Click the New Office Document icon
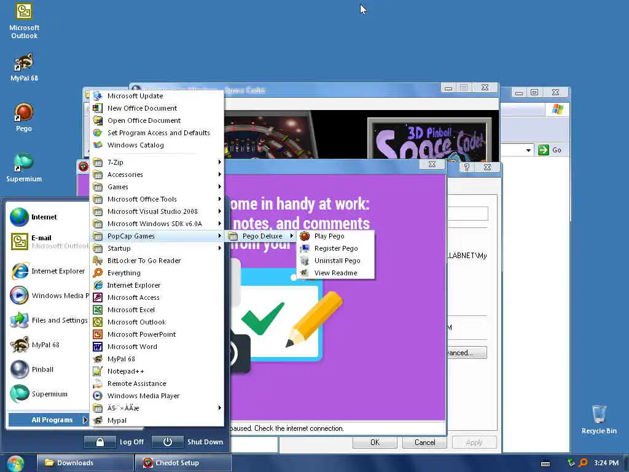This screenshot has height=472, width=629. point(98,108)
